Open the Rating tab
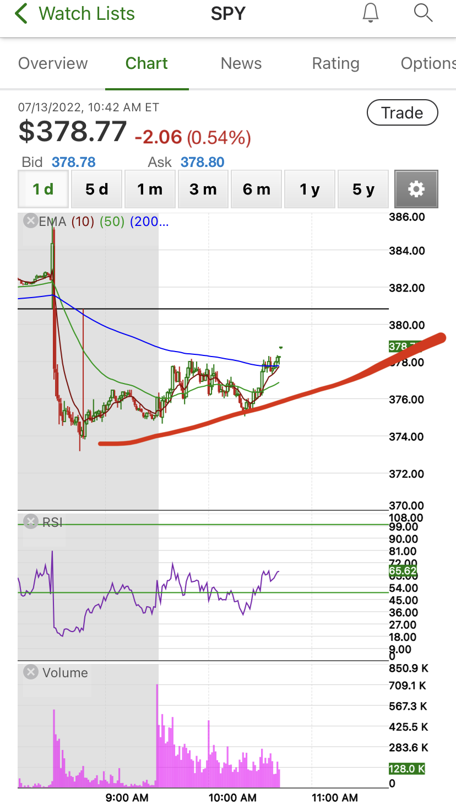This screenshot has width=456, height=804. [x=335, y=63]
